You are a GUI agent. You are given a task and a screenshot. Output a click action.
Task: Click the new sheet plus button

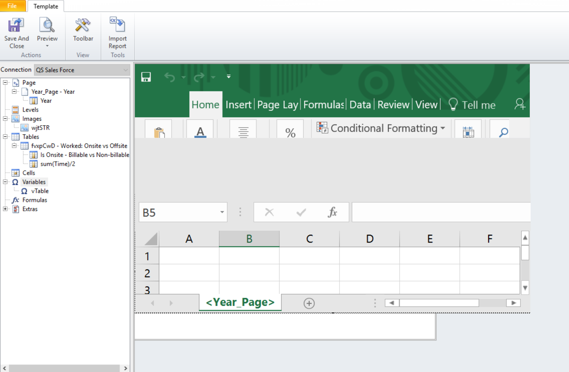point(309,303)
